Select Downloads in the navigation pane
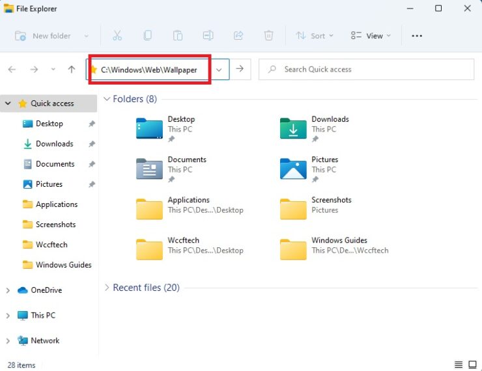The height and width of the screenshot is (371, 482). tap(55, 144)
